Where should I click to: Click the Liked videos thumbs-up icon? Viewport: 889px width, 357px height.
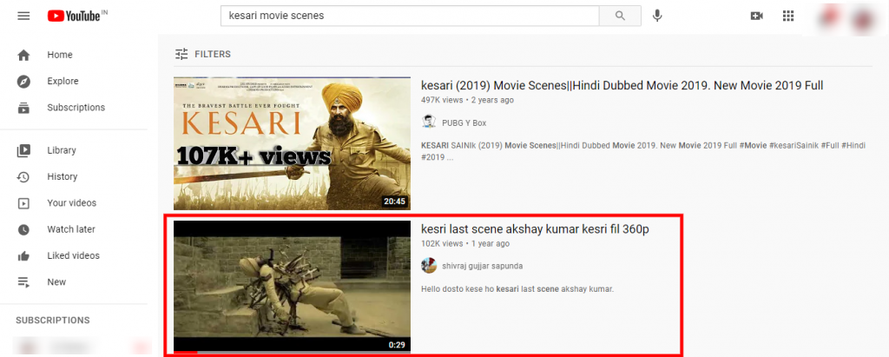[23, 256]
